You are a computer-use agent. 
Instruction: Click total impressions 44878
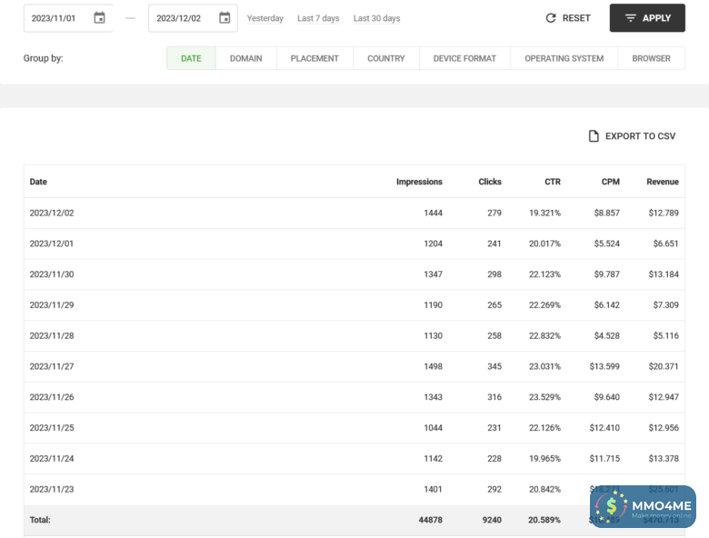[x=431, y=521]
